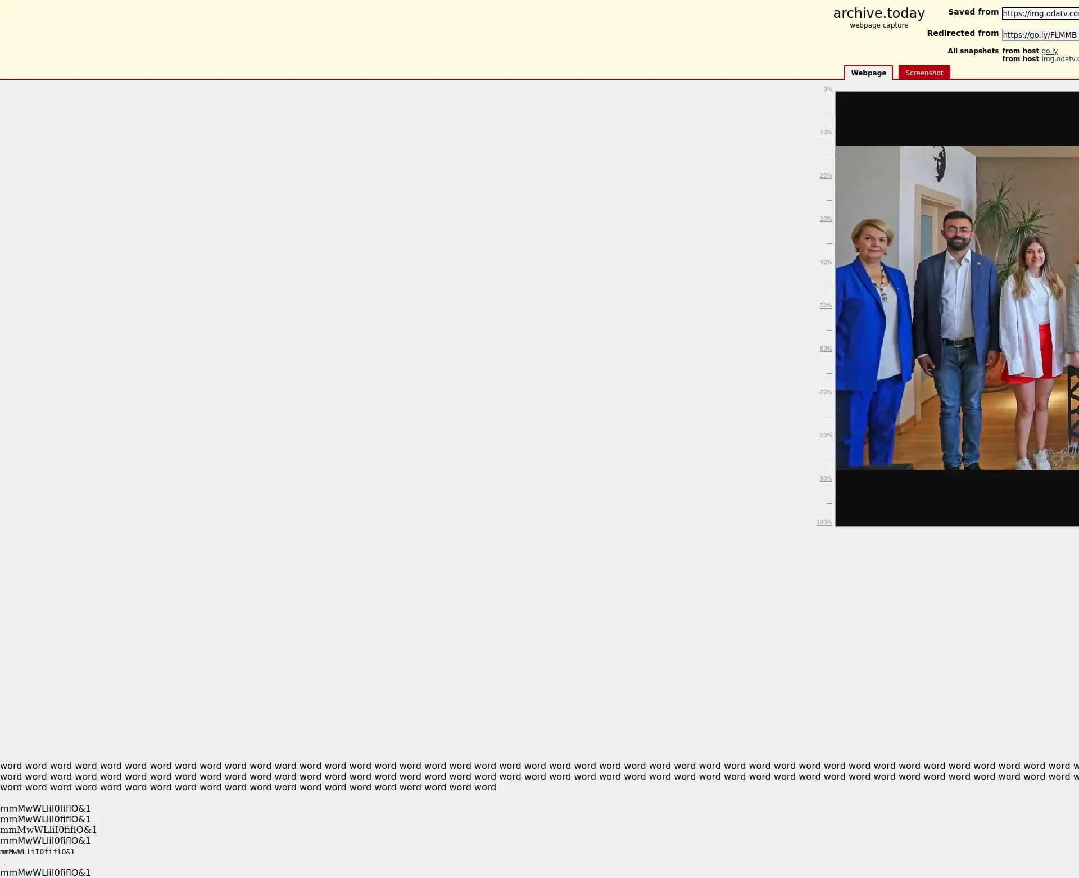Jump to the 10% page marker
This screenshot has width=1079, height=878.
(826, 133)
